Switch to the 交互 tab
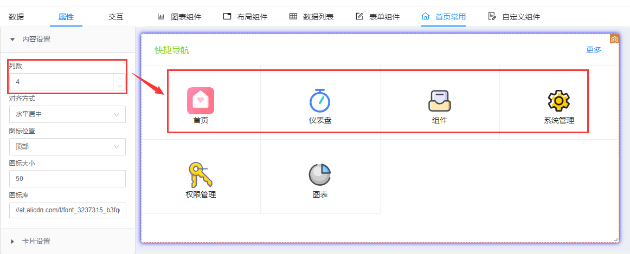630x254 pixels. (x=115, y=17)
